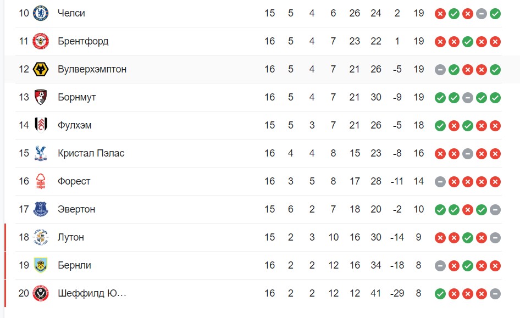Open the Челси team link
The image size is (520, 318).
[71, 13]
